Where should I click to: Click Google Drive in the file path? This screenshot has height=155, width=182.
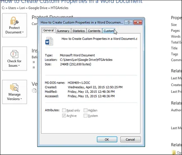tap(38, 8)
